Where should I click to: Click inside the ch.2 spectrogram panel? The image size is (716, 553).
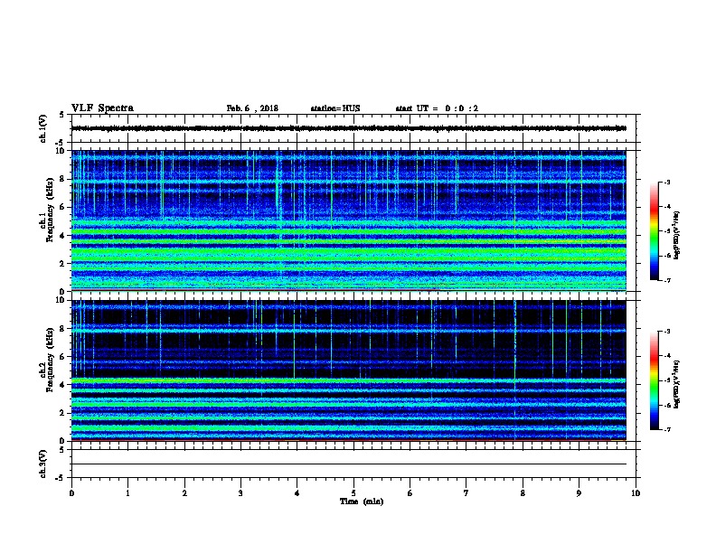pyautogui.click(x=349, y=370)
